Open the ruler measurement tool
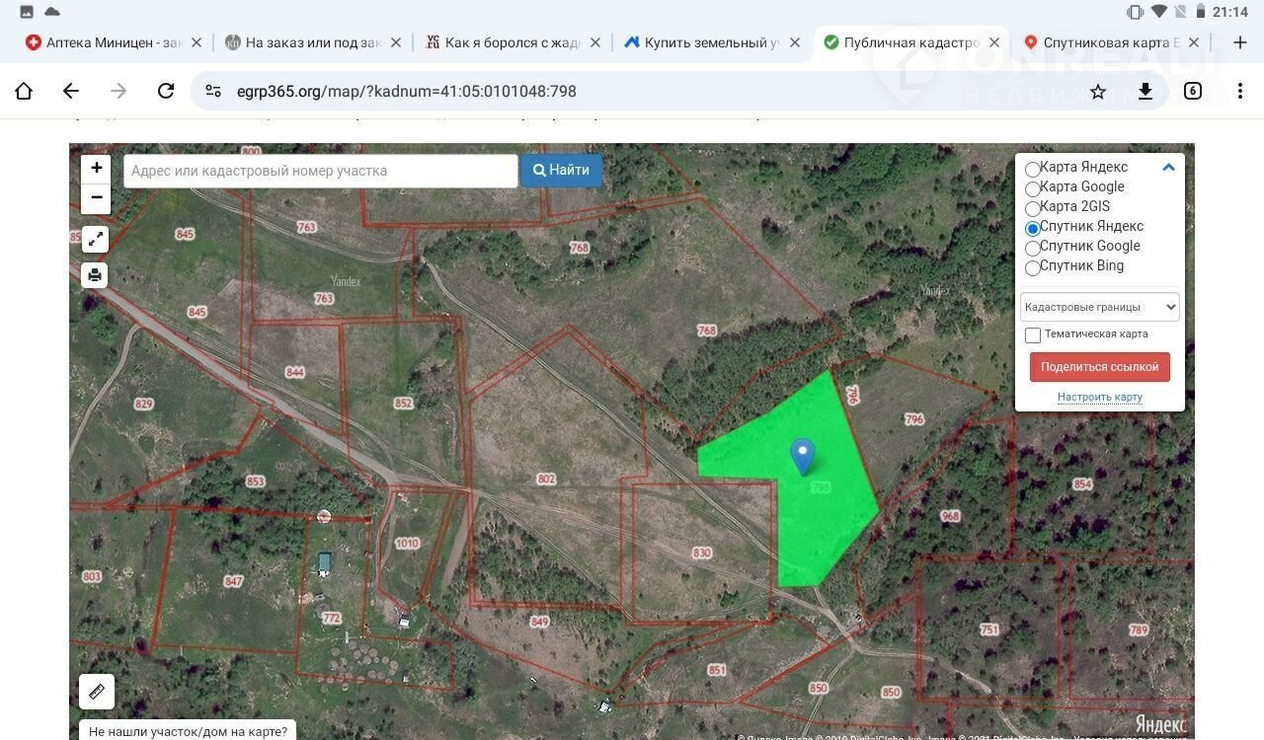Viewport: 1264px width, 740px height. point(97,692)
